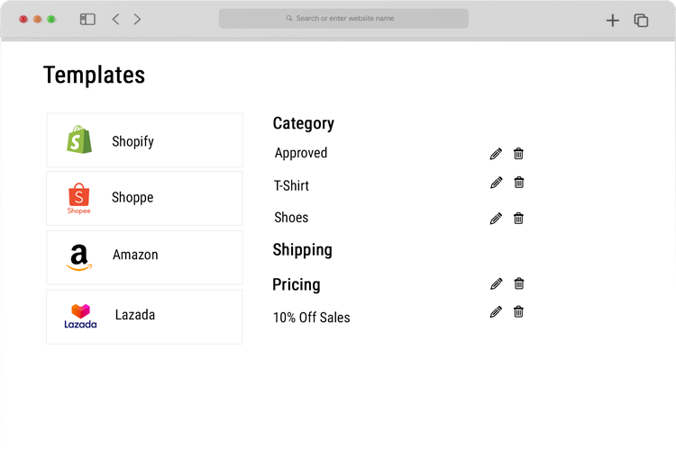
Task: Remove the T-Shirt template with the trash icon
Action: click(518, 183)
